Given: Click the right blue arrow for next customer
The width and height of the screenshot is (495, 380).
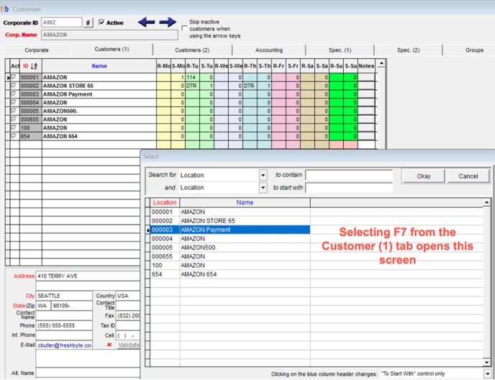Looking at the screenshot, I should pos(168,22).
